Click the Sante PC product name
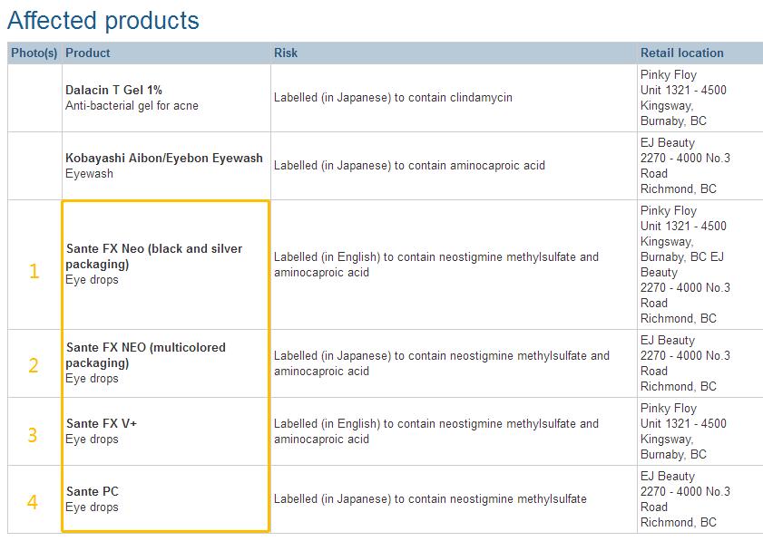 [92, 491]
